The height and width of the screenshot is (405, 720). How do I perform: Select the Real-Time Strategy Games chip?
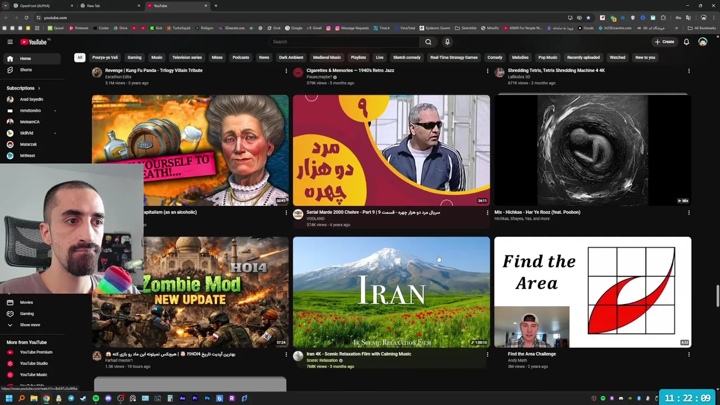(454, 57)
